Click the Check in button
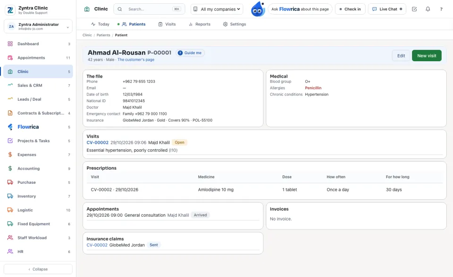Viewport: 453px width, 277px height. (350, 9)
